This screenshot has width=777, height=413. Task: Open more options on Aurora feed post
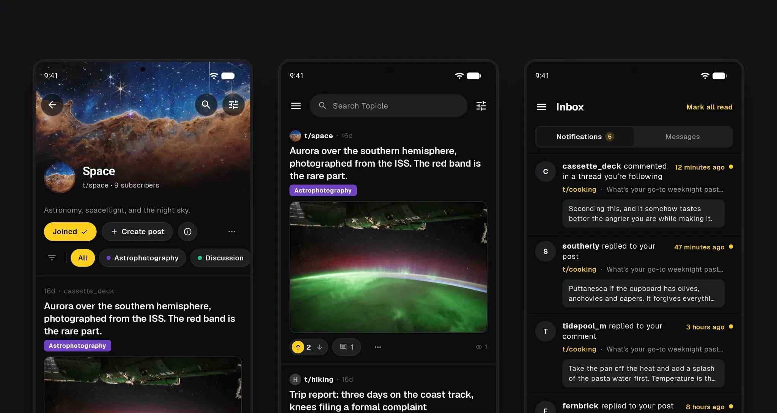click(378, 347)
